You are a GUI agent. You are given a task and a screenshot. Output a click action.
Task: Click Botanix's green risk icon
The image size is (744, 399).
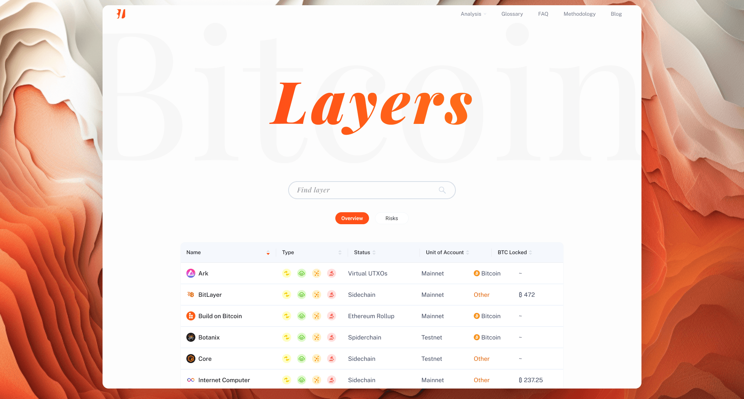point(302,337)
